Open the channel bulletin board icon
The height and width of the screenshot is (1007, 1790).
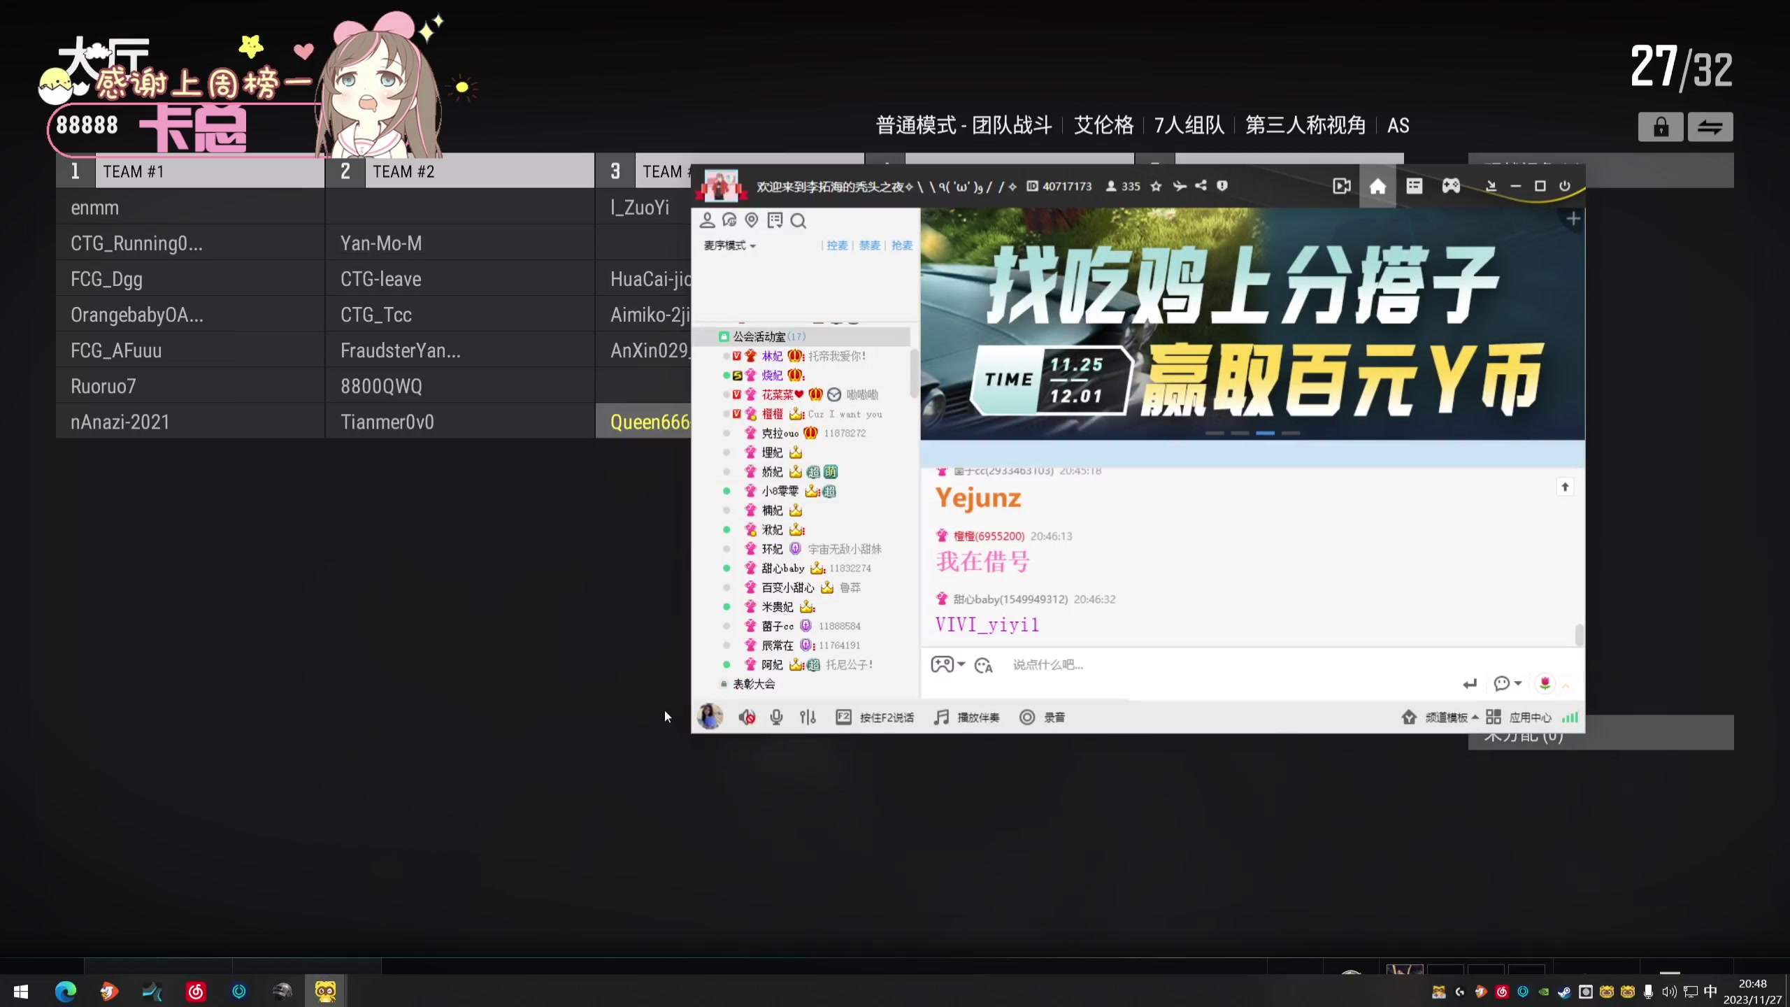(x=775, y=221)
